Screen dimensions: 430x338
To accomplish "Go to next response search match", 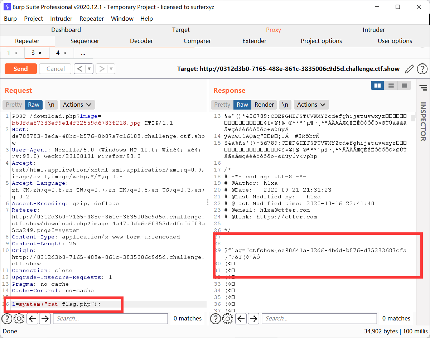I will [253, 318].
